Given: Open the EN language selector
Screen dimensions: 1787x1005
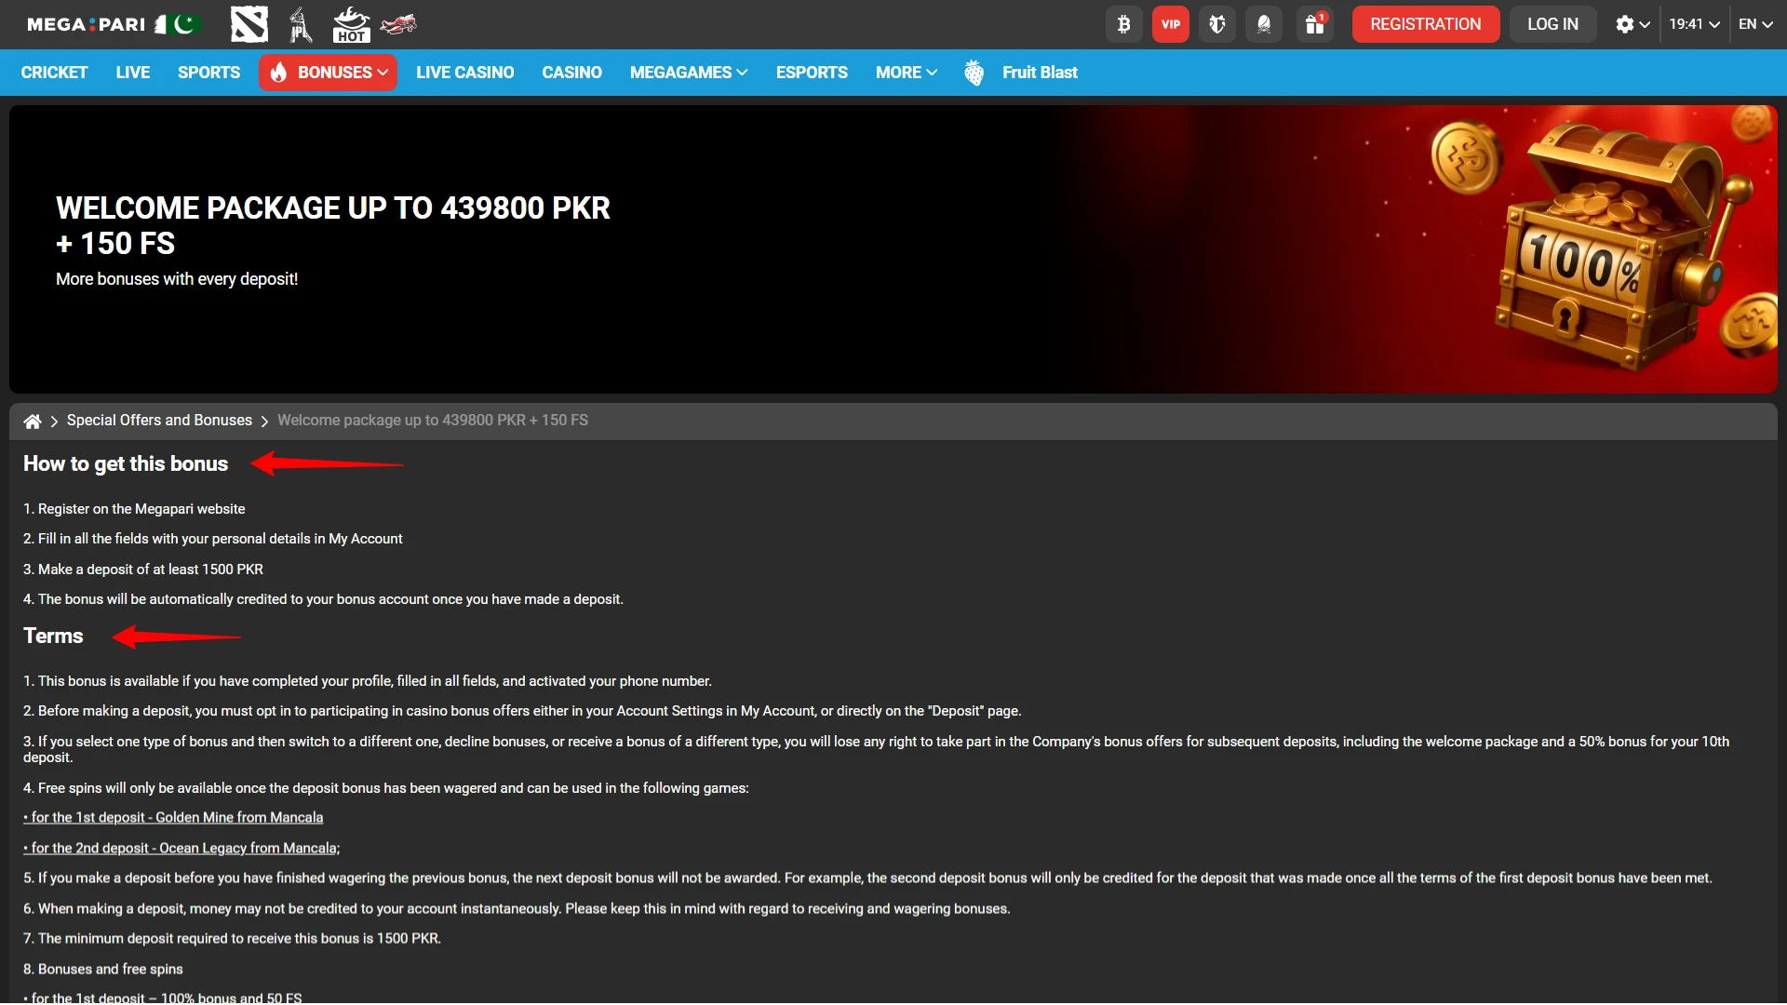Looking at the screenshot, I should [1755, 24].
